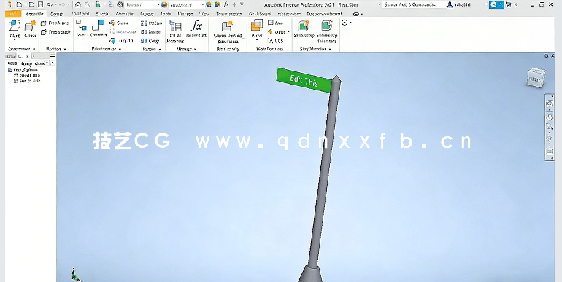
Task: Switch to the Tools tab
Action: pos(165,14)
